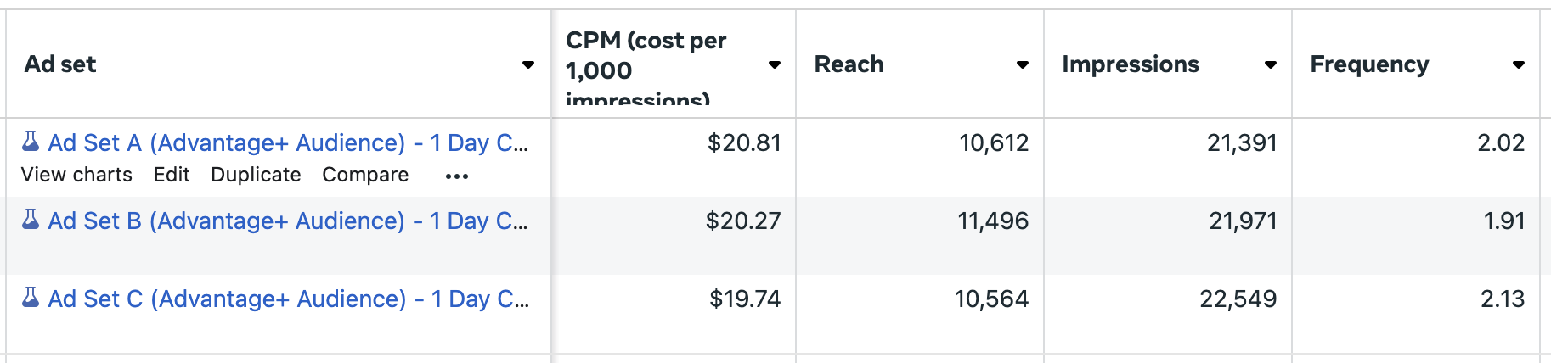Sort by the Reach column header

pos(849,64)
